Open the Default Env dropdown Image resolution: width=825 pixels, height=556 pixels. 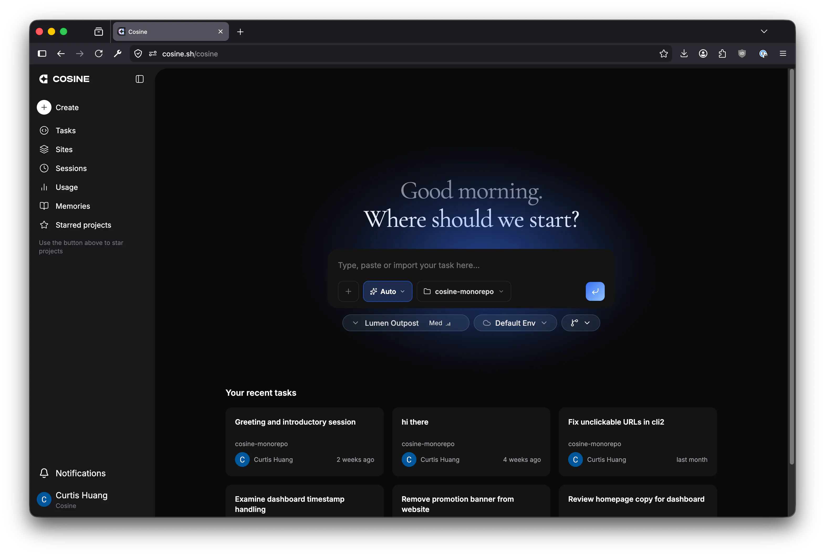(515, 323)
